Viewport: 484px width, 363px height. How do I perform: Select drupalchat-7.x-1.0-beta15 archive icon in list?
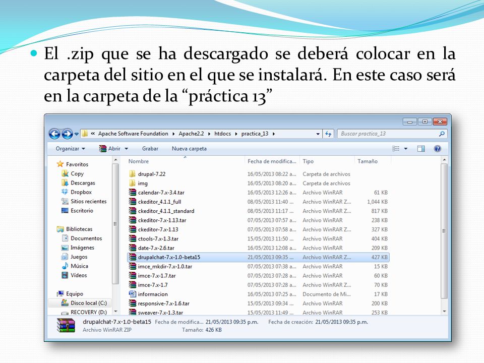click(x=132, y=257)
